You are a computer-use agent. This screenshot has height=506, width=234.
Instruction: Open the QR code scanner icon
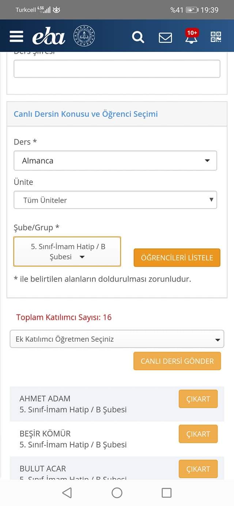coord(216,37)
